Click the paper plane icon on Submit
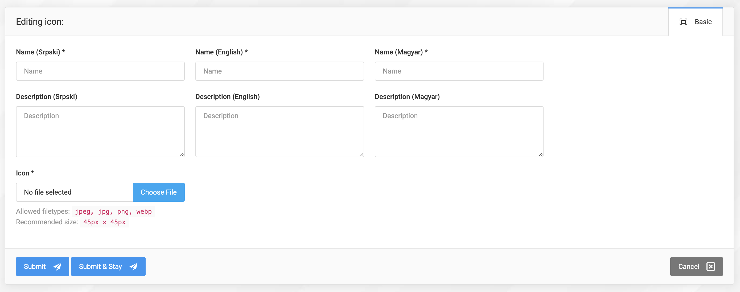This screenshot has width=740, height=292. pos(57,266)
